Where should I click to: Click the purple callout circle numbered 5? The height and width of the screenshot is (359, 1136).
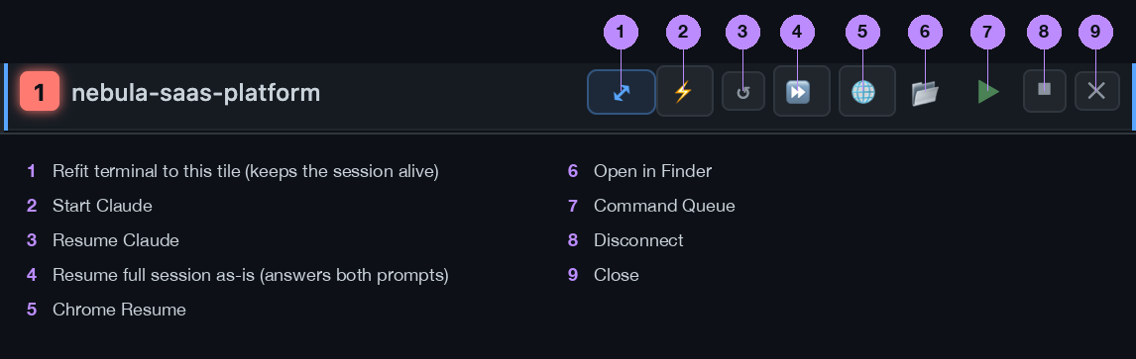(x=861, y=31)
